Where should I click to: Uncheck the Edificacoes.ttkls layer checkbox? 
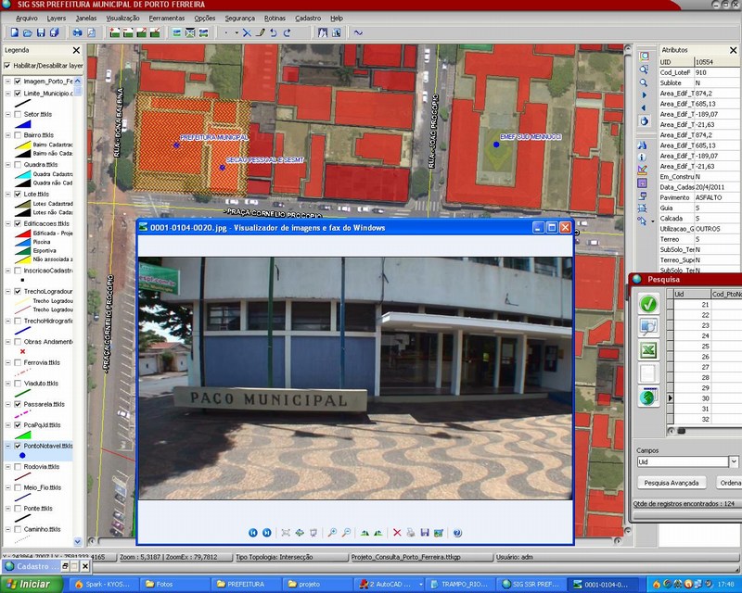click(18, 223)
